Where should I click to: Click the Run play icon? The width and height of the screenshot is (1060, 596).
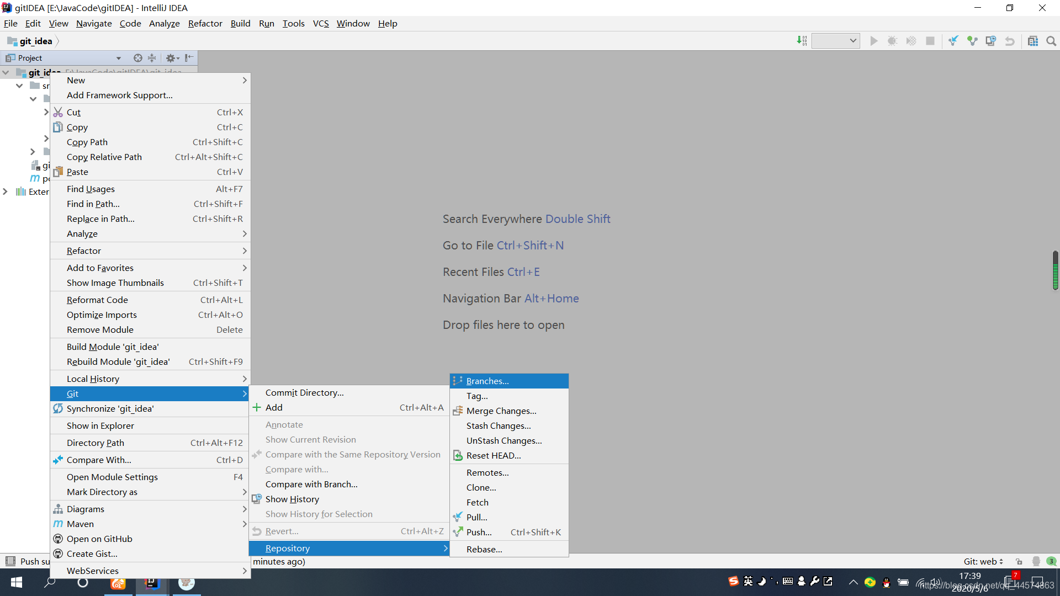click(x=873, y=41)
